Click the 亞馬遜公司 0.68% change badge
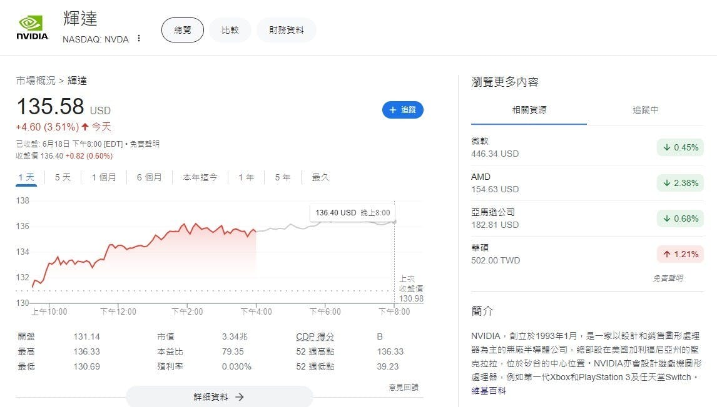The image size is (717, 407). (681, 218)
